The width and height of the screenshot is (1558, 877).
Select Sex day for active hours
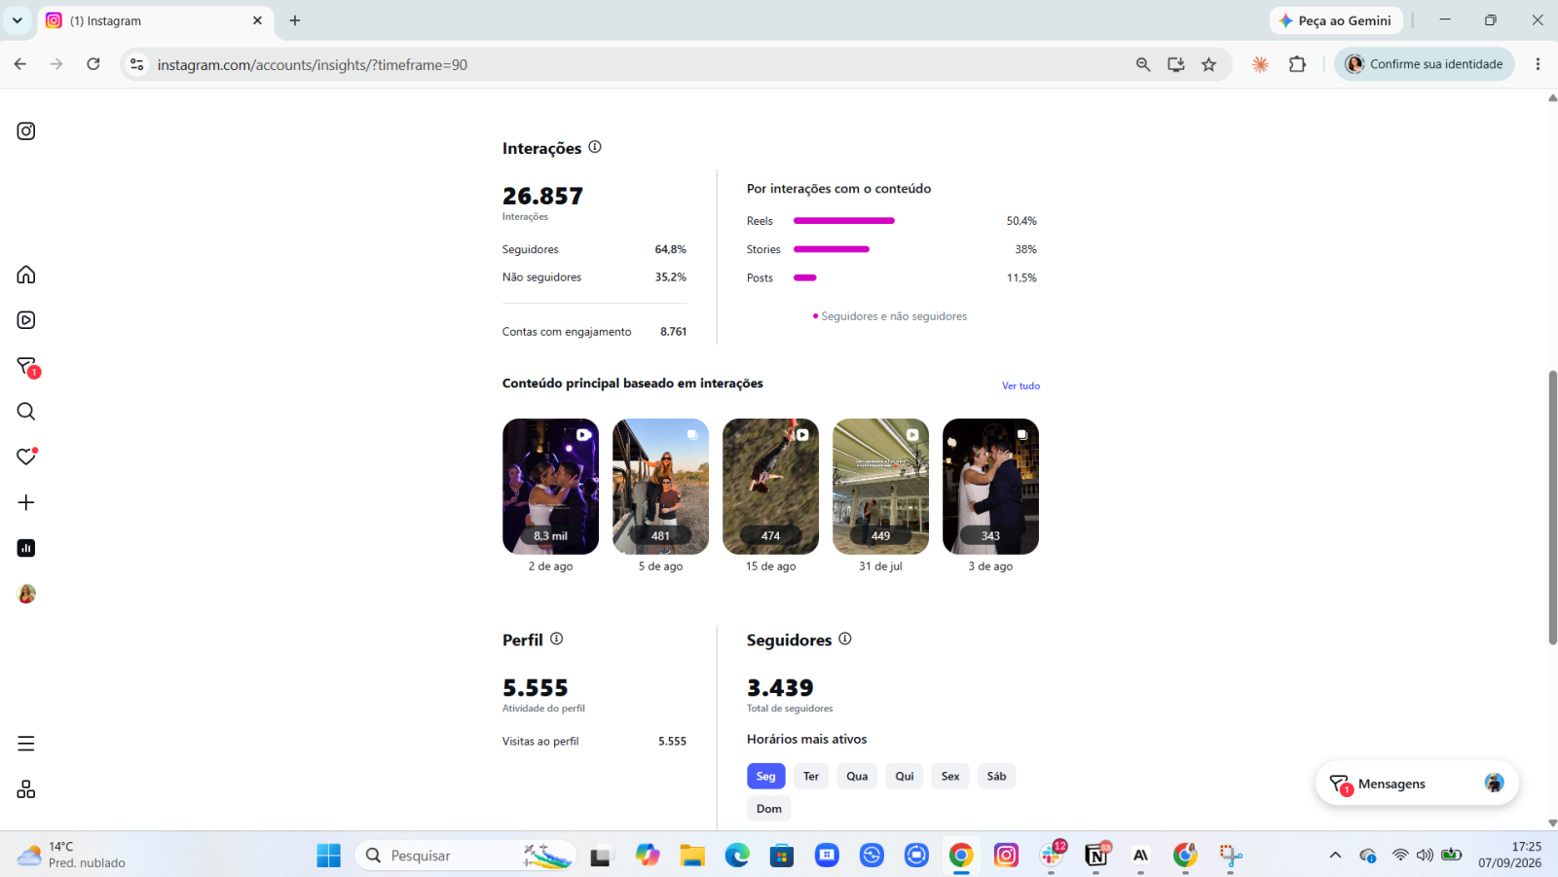pyautogui.click(x=950, y=776)
